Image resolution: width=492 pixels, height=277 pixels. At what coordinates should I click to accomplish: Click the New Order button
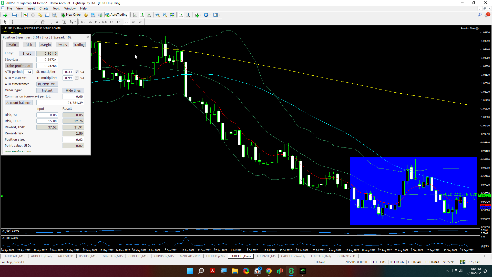(71, 15)
